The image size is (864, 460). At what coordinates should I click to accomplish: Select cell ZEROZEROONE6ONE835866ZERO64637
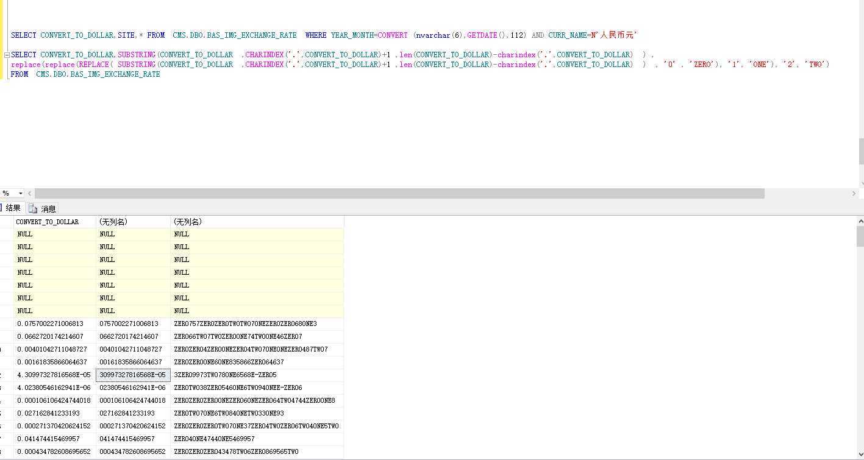[257, 362]
